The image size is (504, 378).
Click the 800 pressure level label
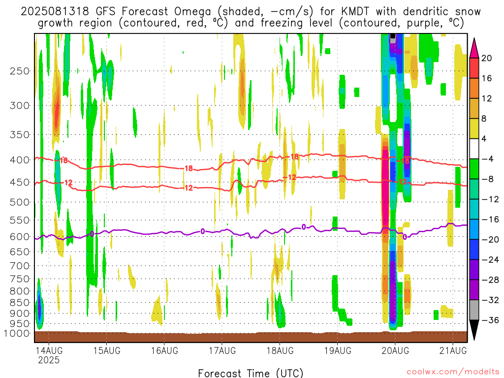pyautogui.click(x=20, y=291)
